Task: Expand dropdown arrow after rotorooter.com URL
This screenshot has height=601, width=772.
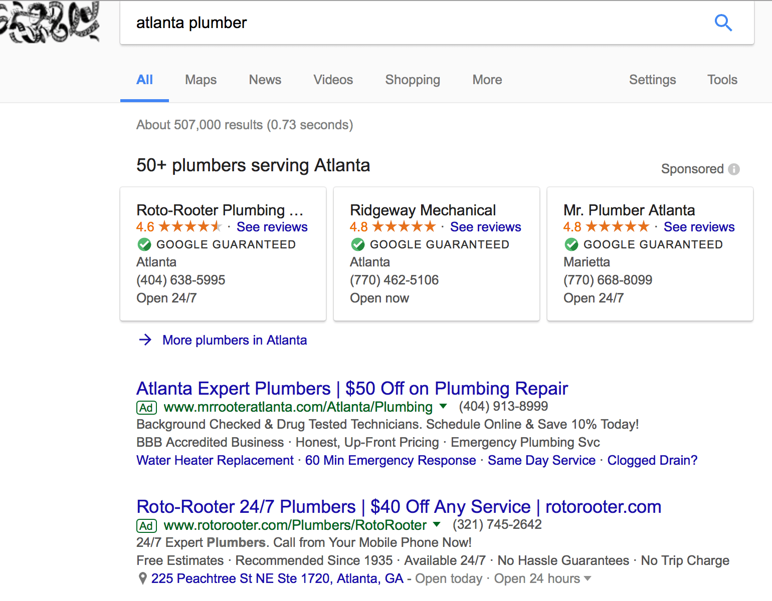Action: tap(437, 524)
